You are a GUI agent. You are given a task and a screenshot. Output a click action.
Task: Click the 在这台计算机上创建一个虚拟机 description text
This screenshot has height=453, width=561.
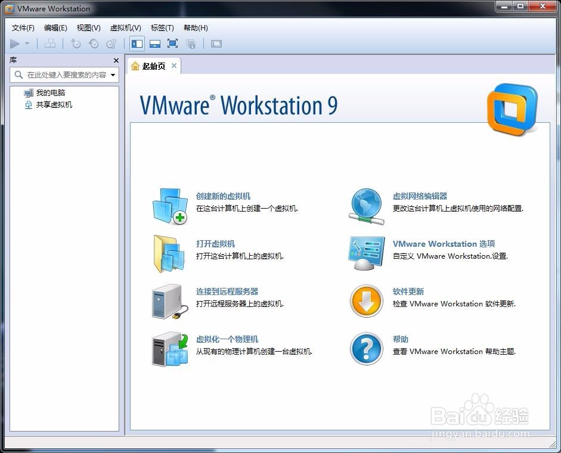247,208
